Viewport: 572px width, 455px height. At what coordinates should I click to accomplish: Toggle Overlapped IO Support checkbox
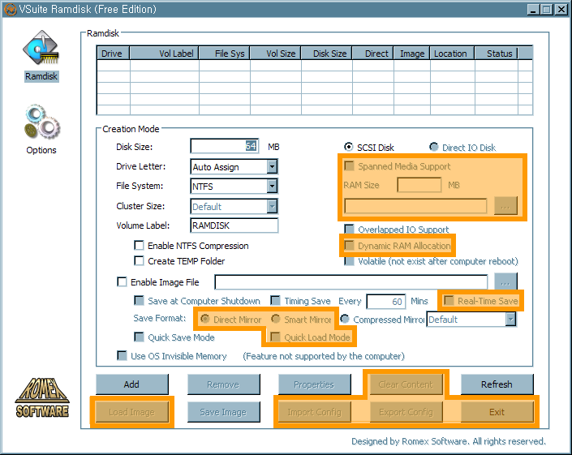(x=349, y=230)
